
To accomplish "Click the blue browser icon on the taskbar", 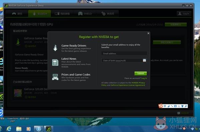I will tap(39, 129).
